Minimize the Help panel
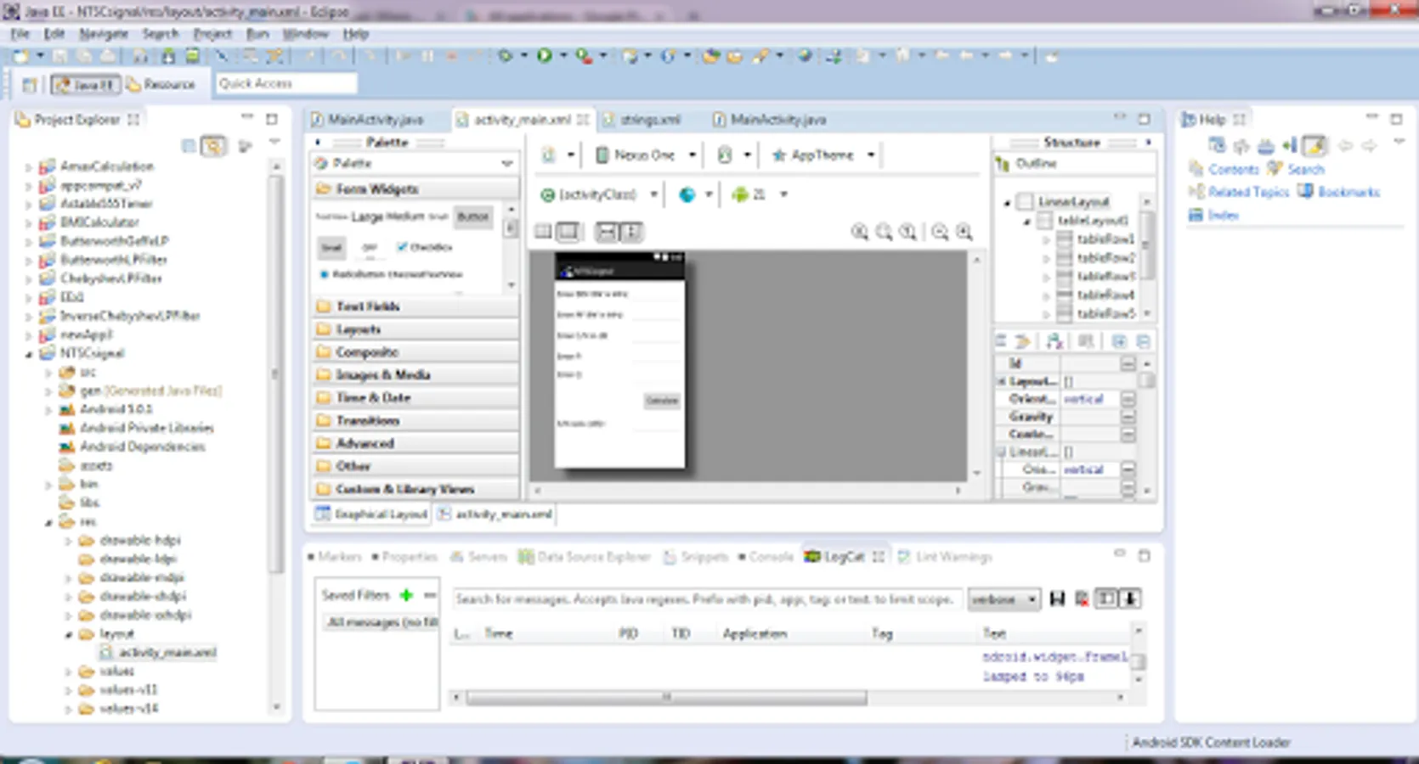This screenshot has width=1419, height=764. click(1372, 117)
